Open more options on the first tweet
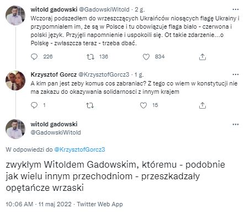The height and width of the screenshot is (214, 245). click(236, 9)
